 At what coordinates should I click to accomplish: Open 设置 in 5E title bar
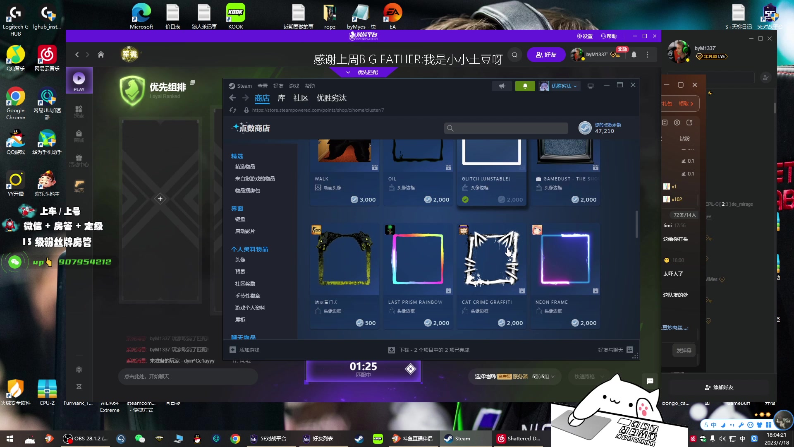click(x=585, y=36)
